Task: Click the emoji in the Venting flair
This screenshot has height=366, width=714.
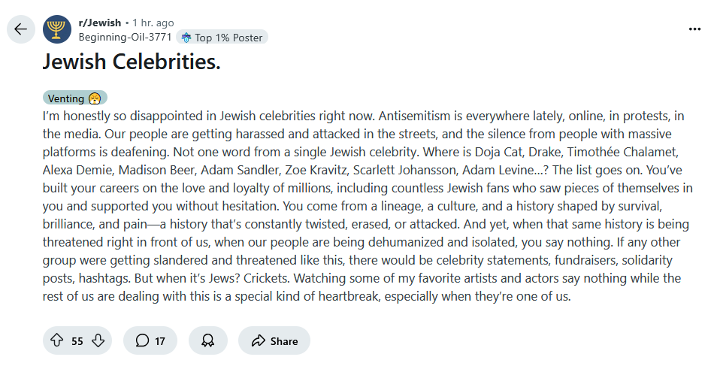Action: click(95, 98)
